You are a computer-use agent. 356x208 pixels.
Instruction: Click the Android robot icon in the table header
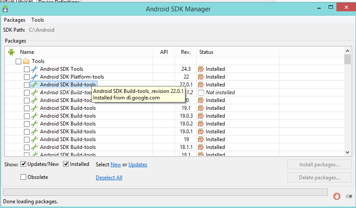tap(11, 52)
